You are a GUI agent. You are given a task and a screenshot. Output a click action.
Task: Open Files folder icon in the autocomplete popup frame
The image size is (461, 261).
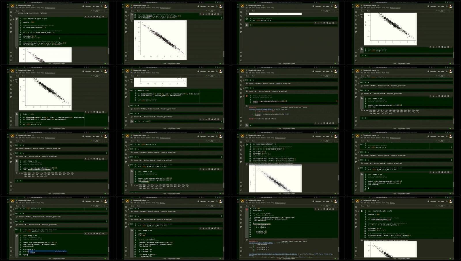pyautogui.click(x=11, y=223)
